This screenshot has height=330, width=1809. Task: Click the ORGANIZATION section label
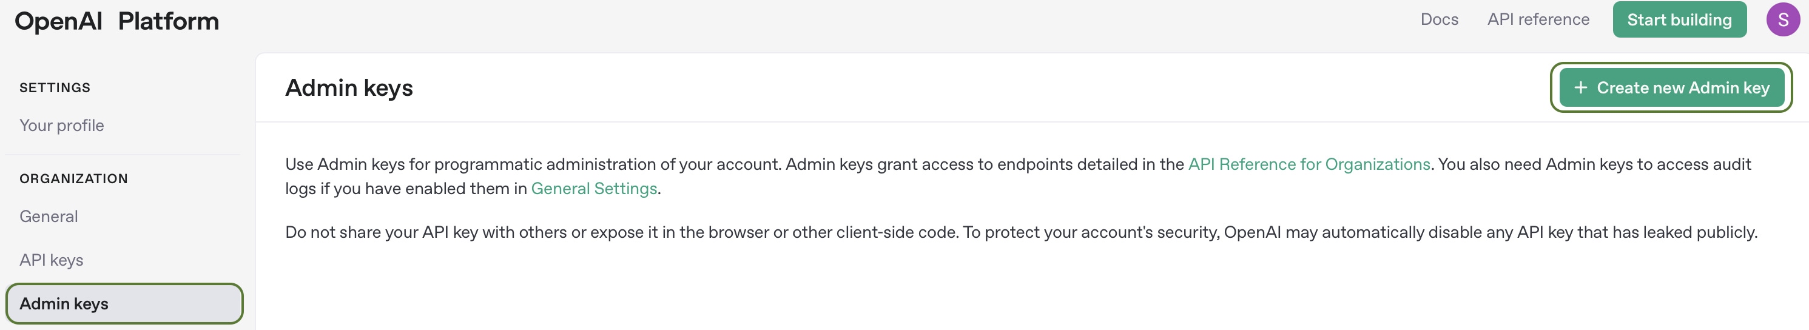coord(74,179)
